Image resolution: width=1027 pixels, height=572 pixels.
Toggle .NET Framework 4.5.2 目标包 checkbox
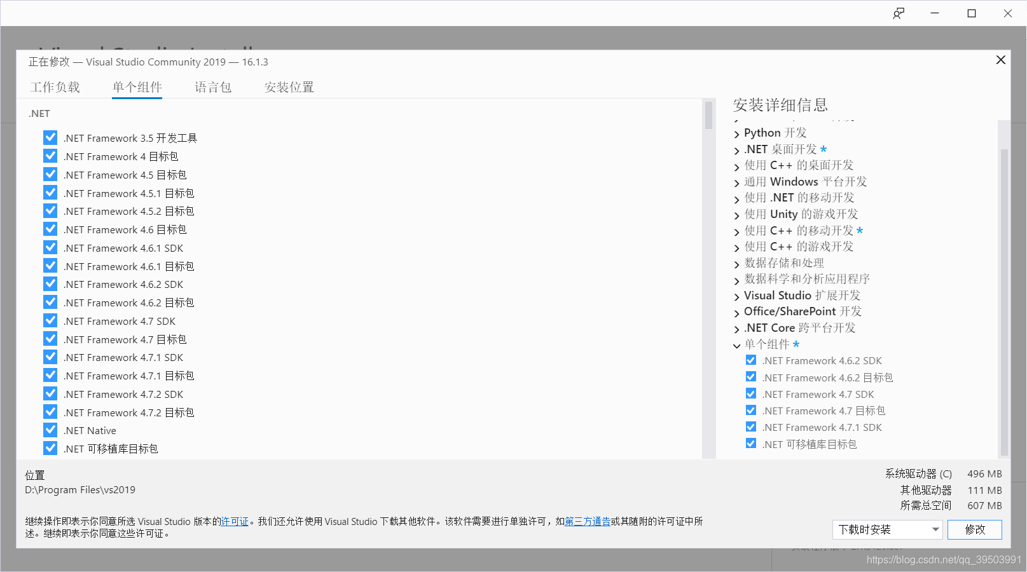[50, 210]
